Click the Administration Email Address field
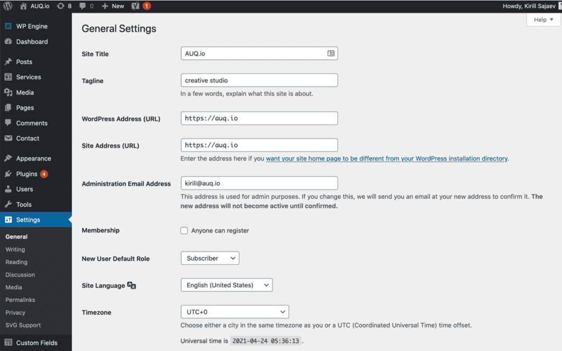This screenshot has width=562, height=351. pyautogui.click(x=259, y=183)
